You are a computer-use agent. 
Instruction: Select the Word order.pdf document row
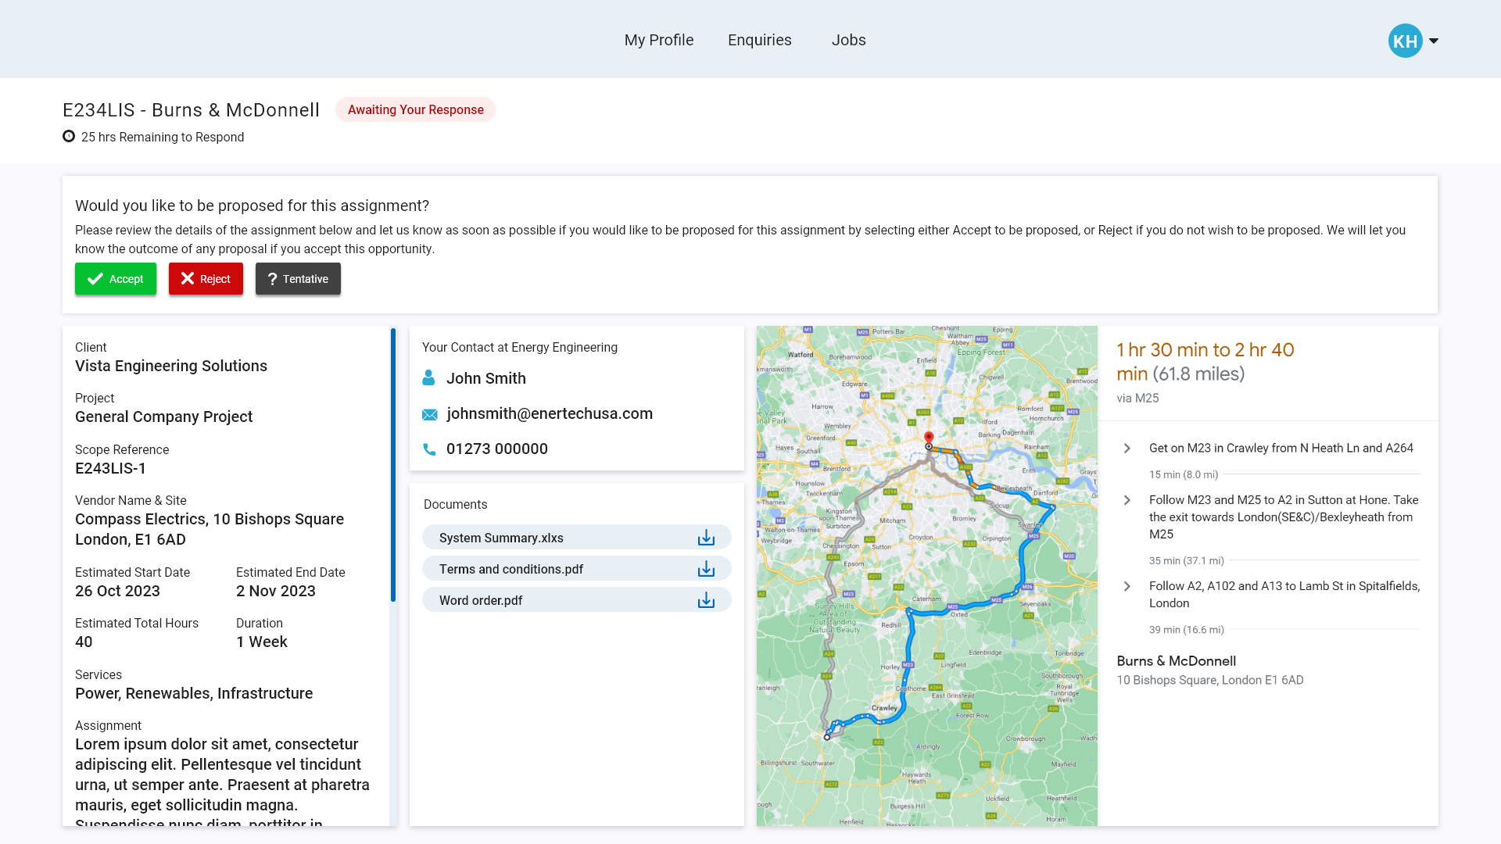[x=576, y=600]
